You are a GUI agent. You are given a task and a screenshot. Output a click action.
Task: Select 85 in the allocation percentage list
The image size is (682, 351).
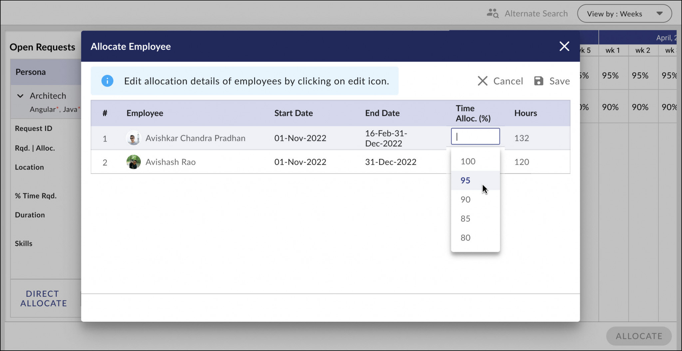click(x=465, y=218)
